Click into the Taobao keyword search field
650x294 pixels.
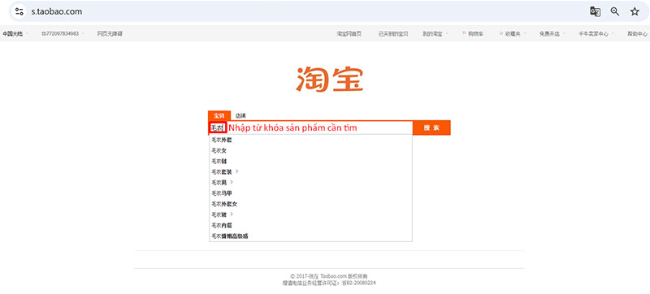click(x=310, y=128)
